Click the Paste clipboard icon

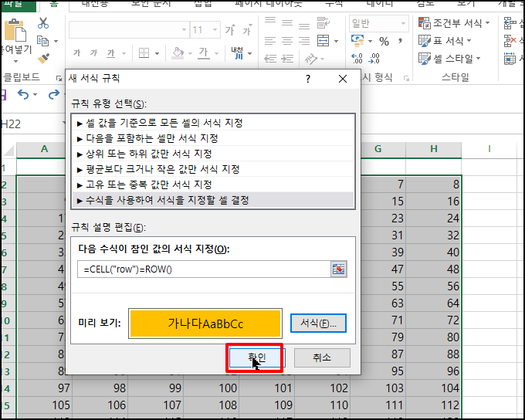coord(15,29)
